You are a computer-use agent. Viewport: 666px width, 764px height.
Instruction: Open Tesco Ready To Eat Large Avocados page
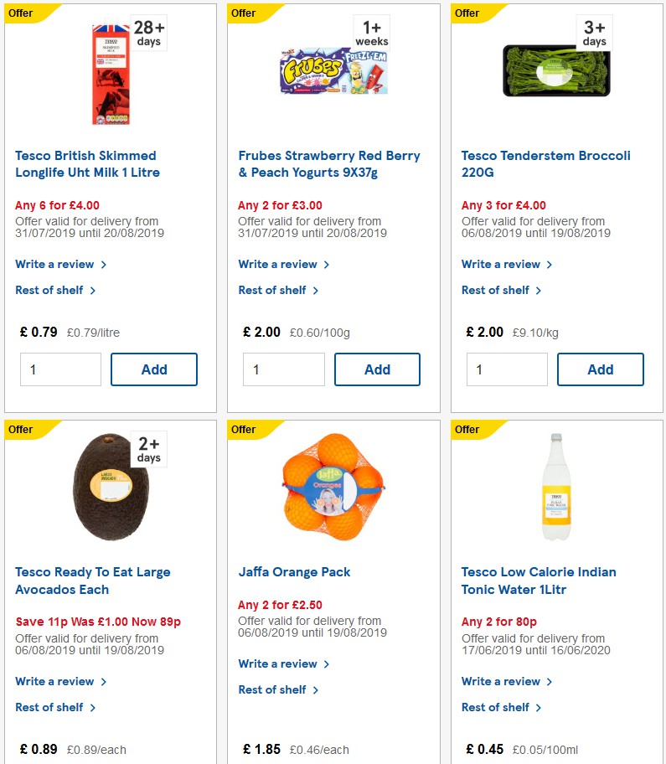point(93,581)
